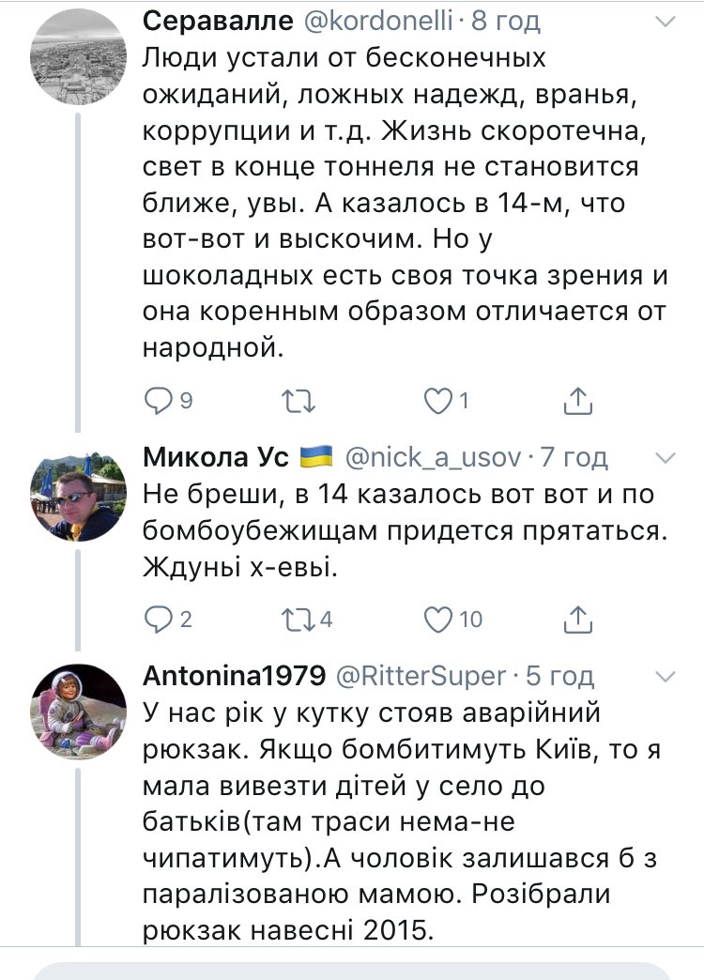This screenshot has height=980, width=704.
Task: Expand options chevron on Antonina1979's tweet
Action: (664, 675)
